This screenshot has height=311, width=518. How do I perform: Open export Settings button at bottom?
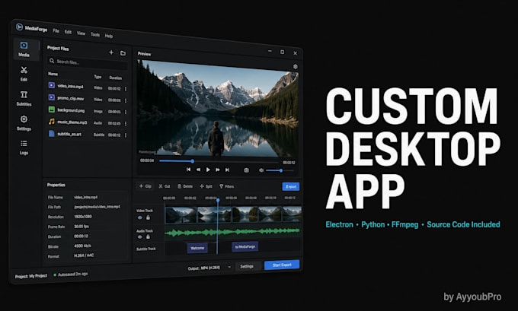tap(247, 266)
